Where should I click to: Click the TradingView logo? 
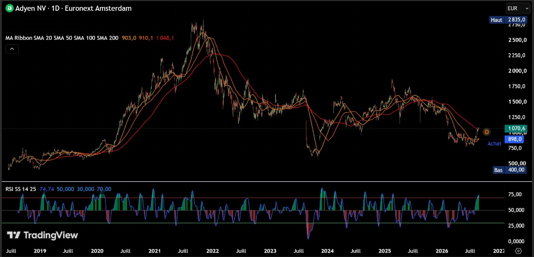(x=43, y=235)
